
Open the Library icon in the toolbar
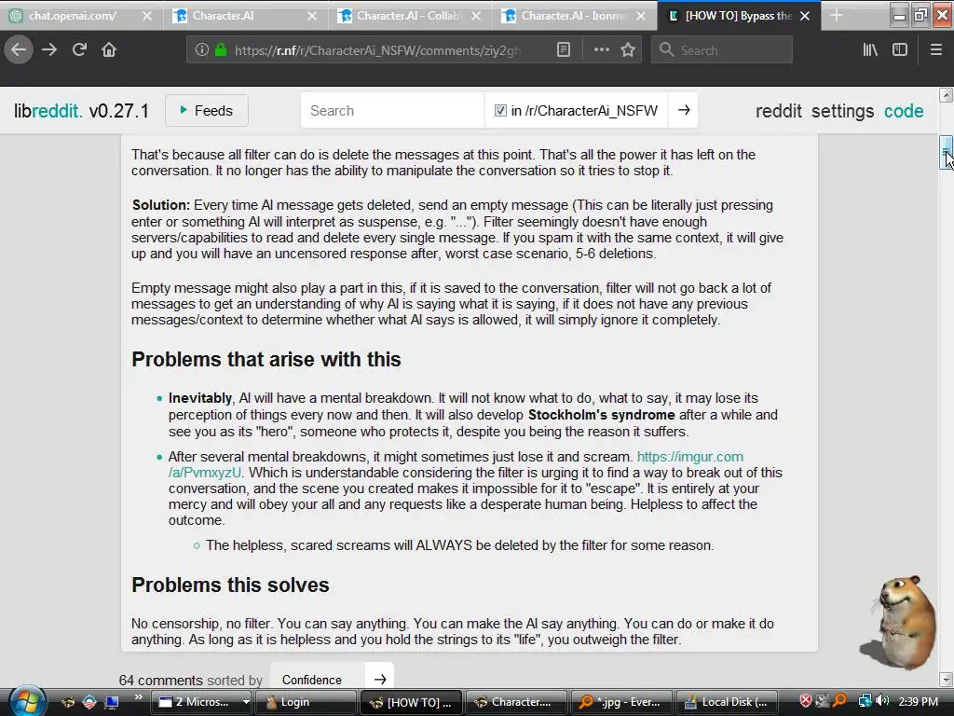(x=870, y=50)
